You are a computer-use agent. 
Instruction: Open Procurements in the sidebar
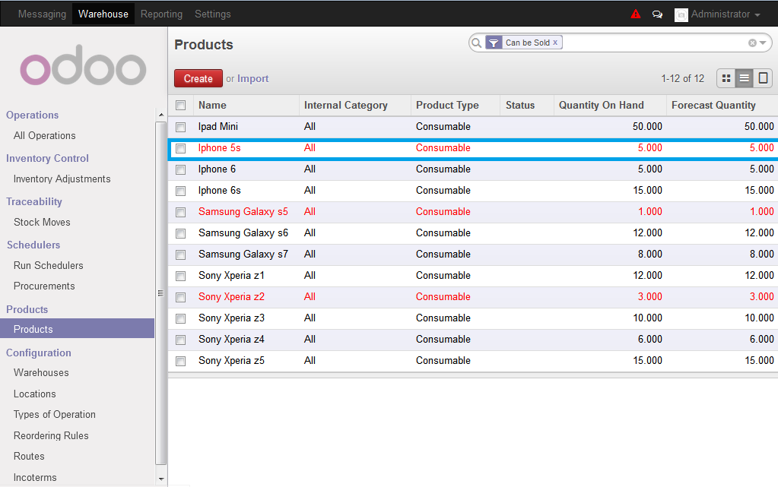point(44,286)
